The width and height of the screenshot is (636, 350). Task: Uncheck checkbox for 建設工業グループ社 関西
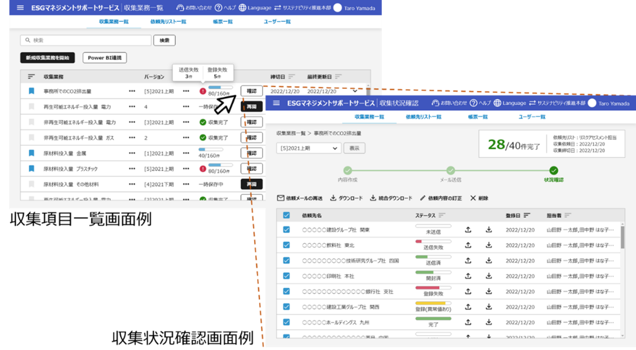tap(287, 307)
